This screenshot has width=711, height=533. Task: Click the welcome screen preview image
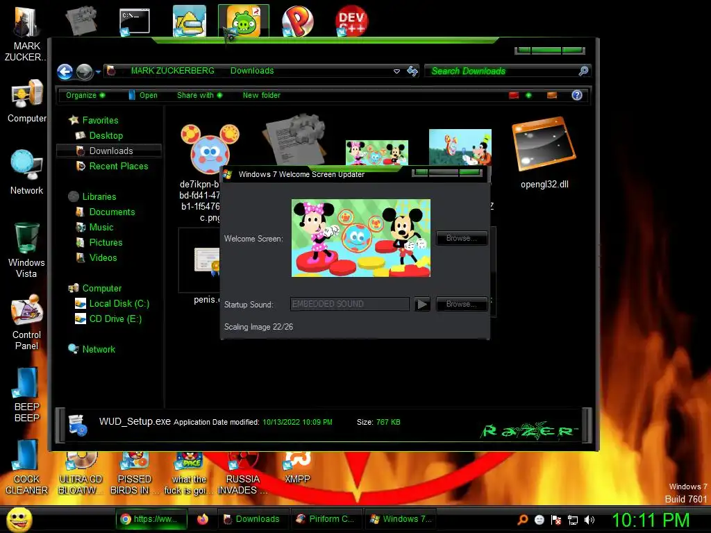point(361,238)
